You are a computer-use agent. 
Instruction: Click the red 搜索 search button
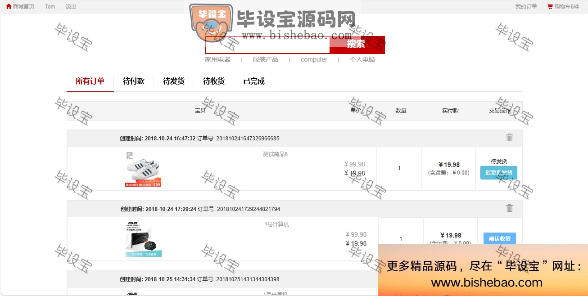tap(357, 45)
